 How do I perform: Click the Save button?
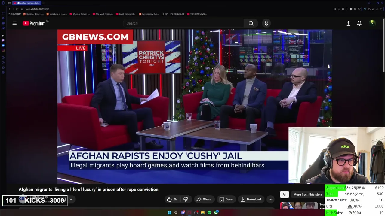[x=226, y=199]
